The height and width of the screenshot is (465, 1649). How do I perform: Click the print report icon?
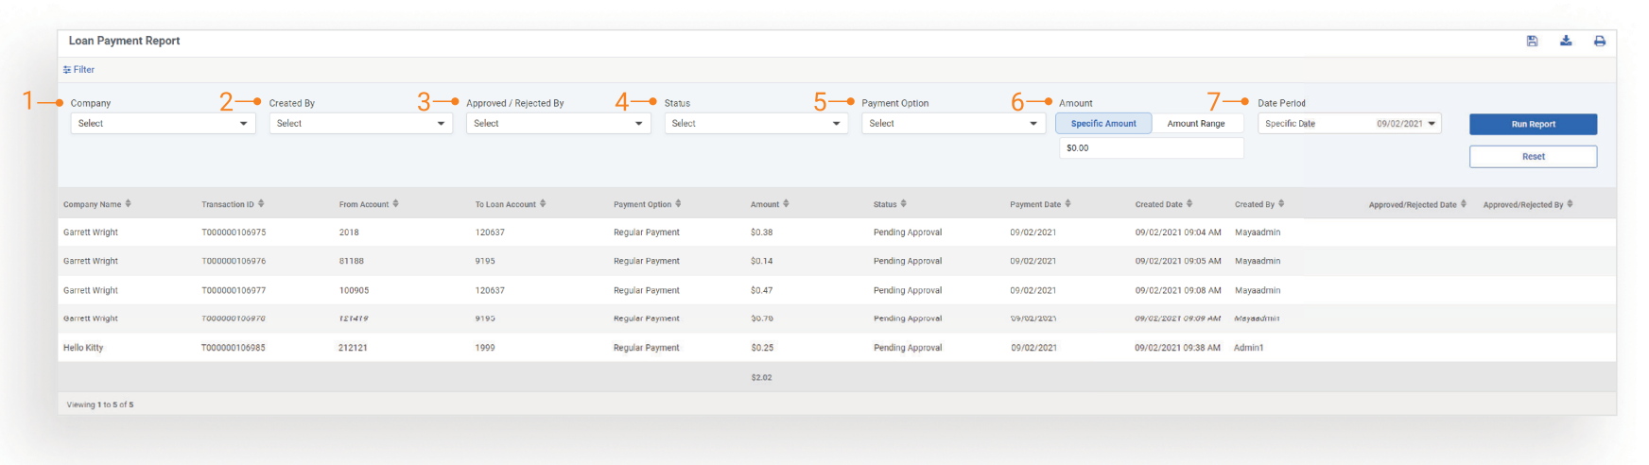[x=1600, y=41]
